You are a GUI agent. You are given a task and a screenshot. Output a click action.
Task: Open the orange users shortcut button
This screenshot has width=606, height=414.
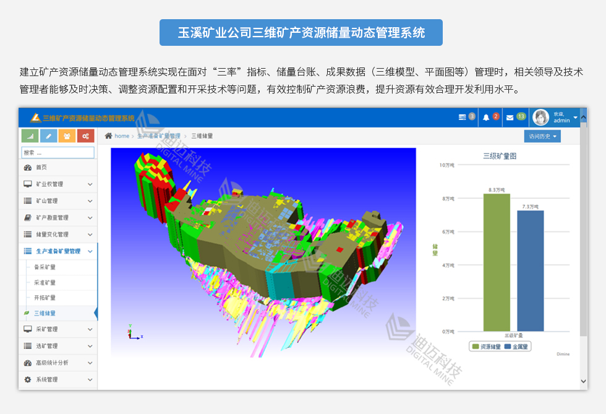pos(67,136)
